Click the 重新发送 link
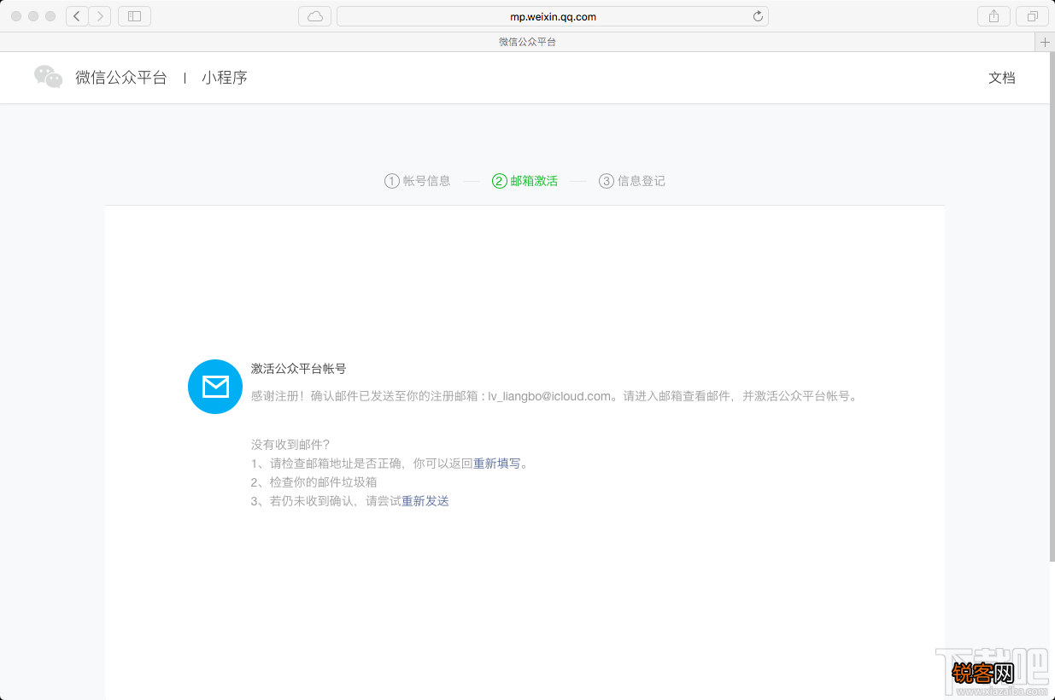Screen dimensions: 1055x700 [425, 501]
